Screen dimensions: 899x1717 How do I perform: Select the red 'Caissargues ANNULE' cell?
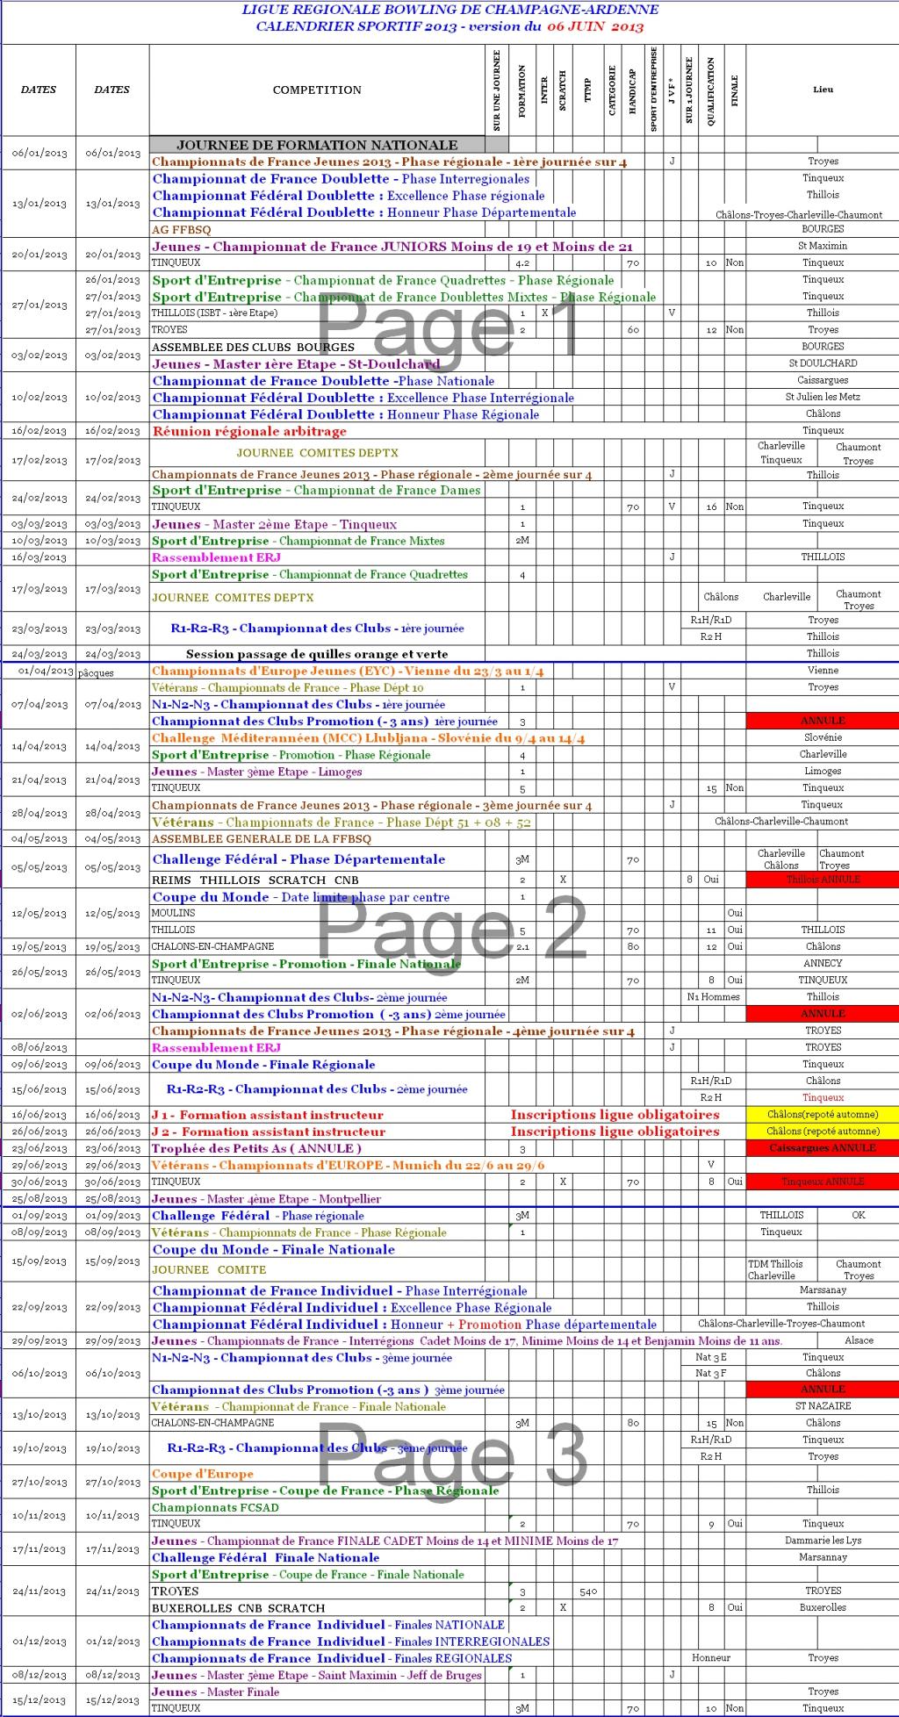[823, 1147]
